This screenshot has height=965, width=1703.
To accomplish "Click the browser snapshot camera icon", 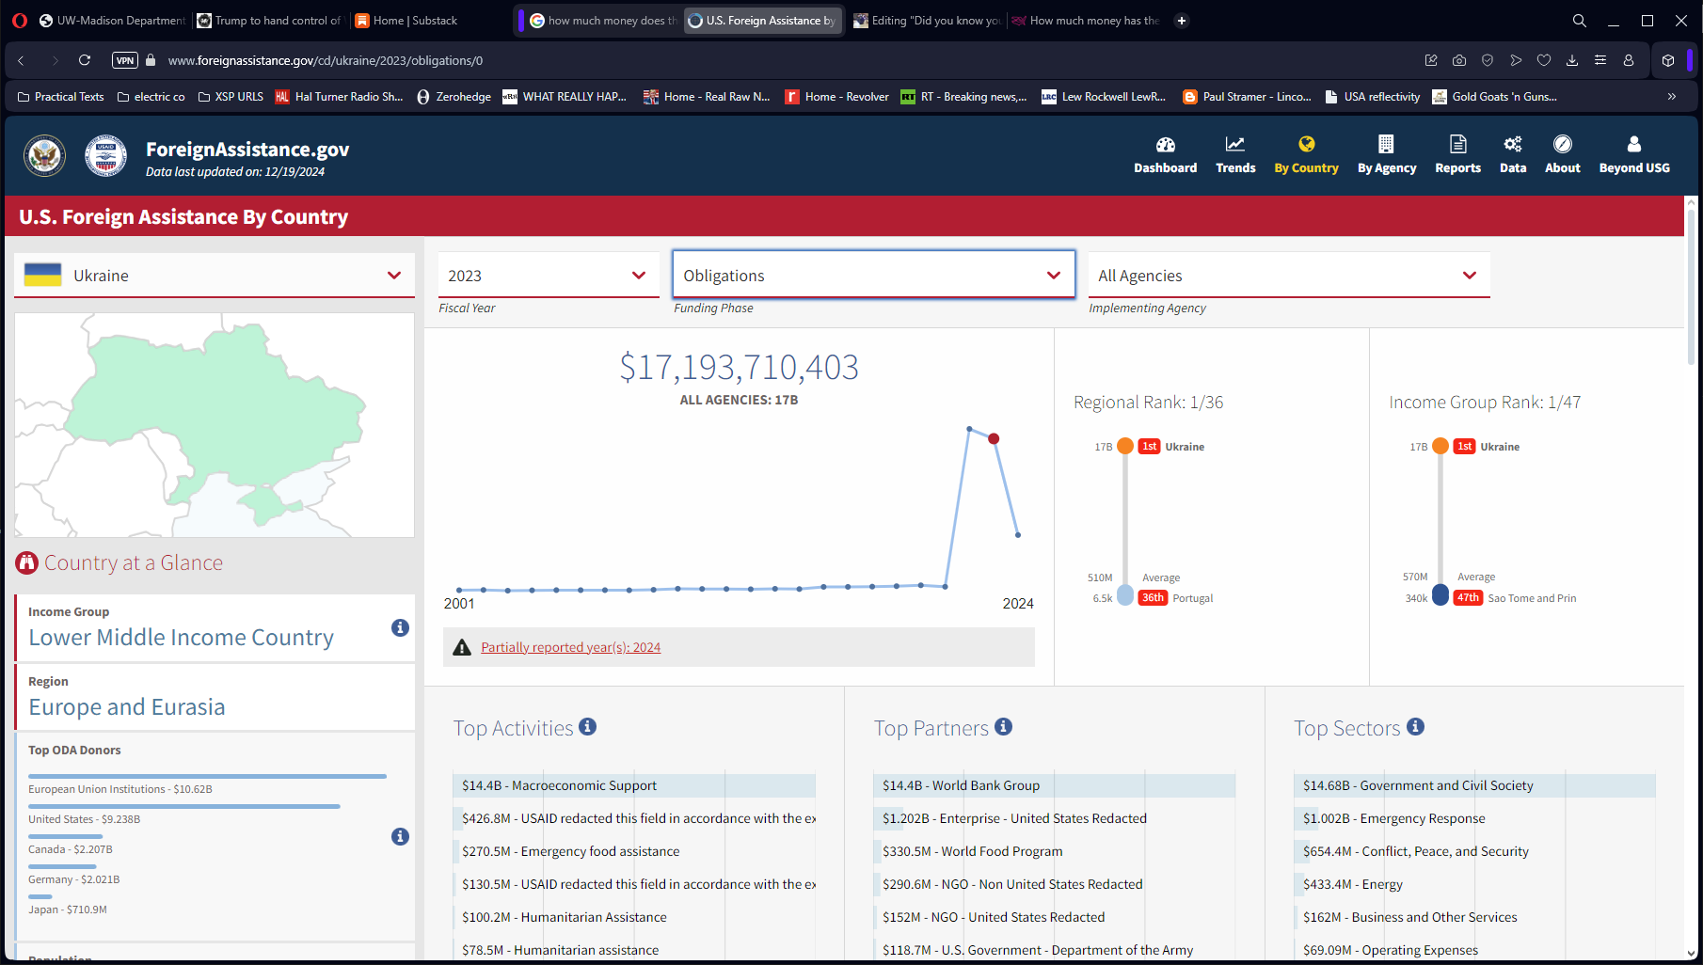I will coord(1458,60).
